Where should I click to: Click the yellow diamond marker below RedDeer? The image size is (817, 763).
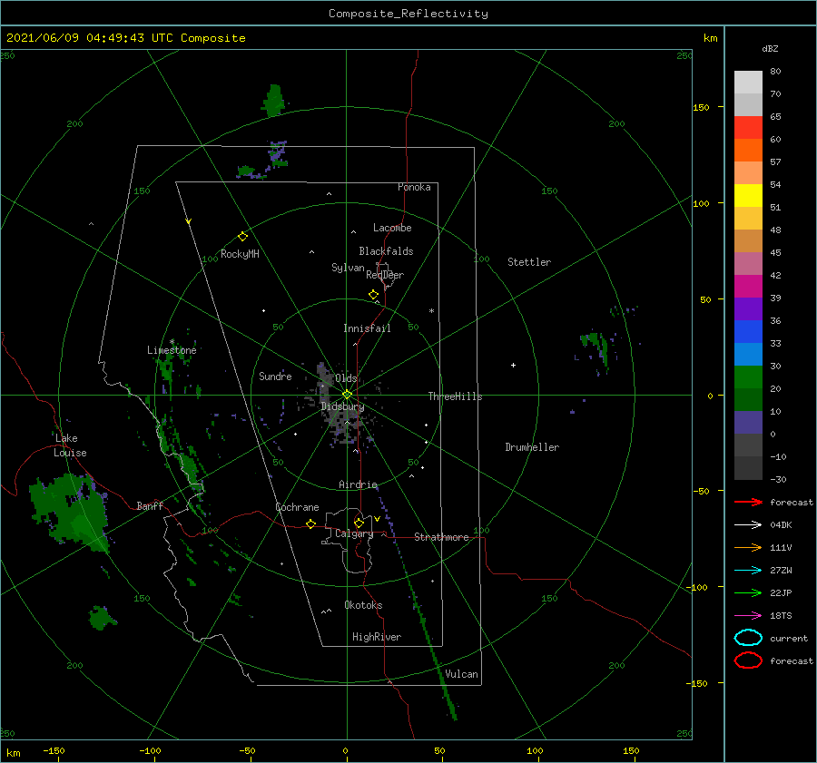pos(373,295)
